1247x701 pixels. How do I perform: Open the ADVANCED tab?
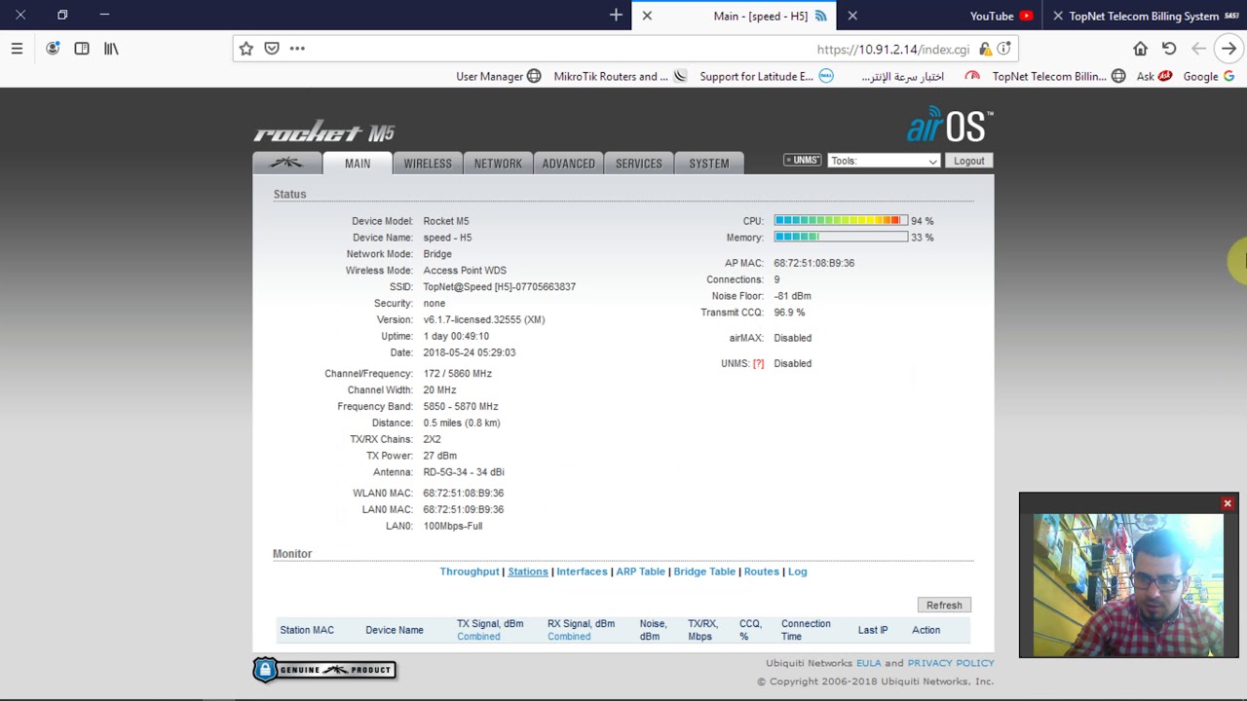click(x=568, y=164)
